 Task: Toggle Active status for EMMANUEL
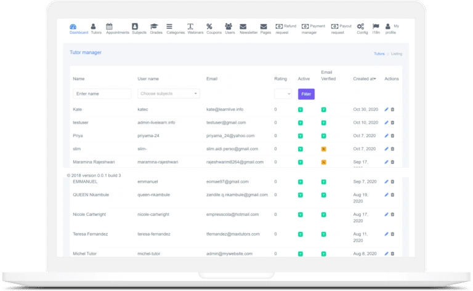[301, 182]
